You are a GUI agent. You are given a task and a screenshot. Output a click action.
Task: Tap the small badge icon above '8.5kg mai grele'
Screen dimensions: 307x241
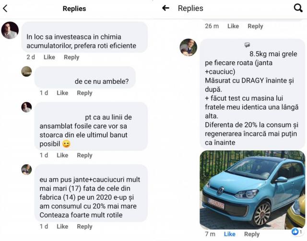[247, 45]
